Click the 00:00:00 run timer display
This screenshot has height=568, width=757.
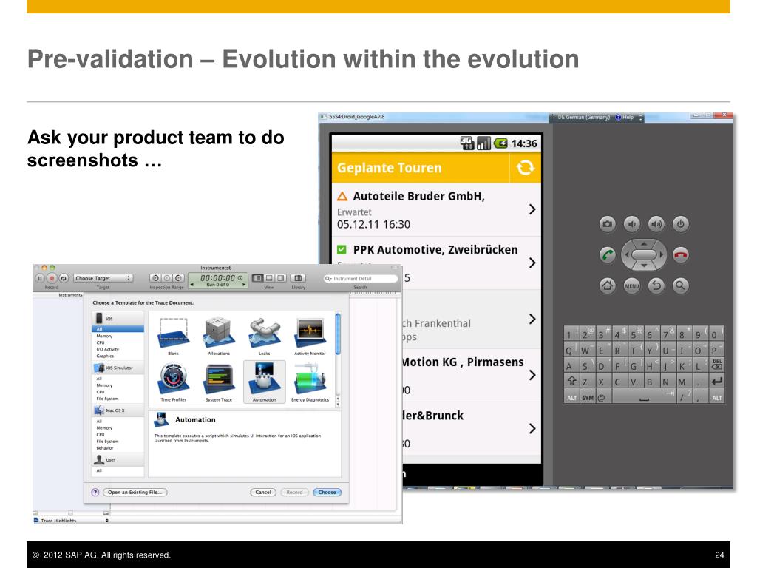click(218, 280)
